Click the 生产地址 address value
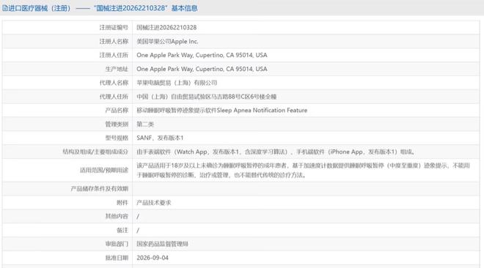484x268 pixels. pos(202,69)
